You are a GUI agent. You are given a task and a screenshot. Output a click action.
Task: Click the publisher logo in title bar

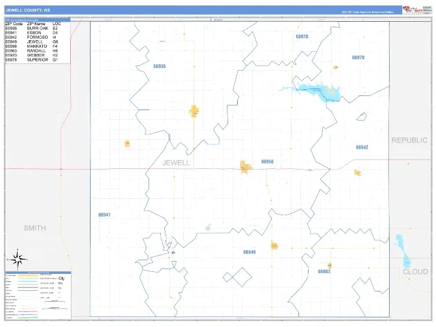[x=413, y=10]
